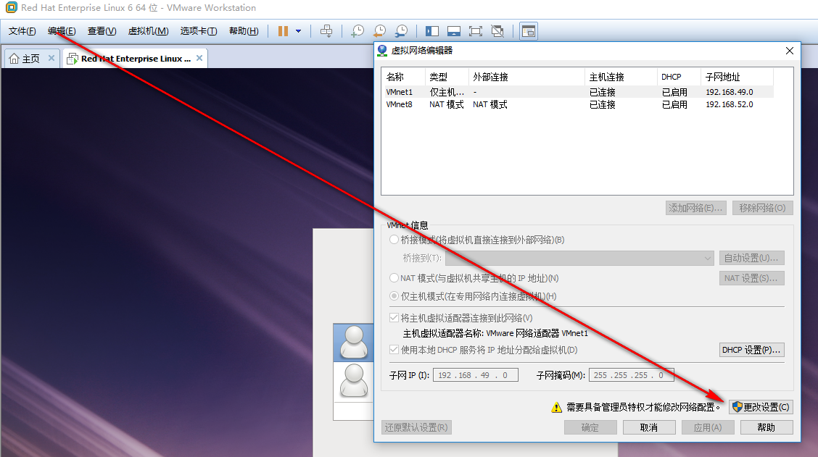The height and width of the screenshot is (457, 818).
Task: Click the 更改设置(C) button
Action: tap(761, 407)
